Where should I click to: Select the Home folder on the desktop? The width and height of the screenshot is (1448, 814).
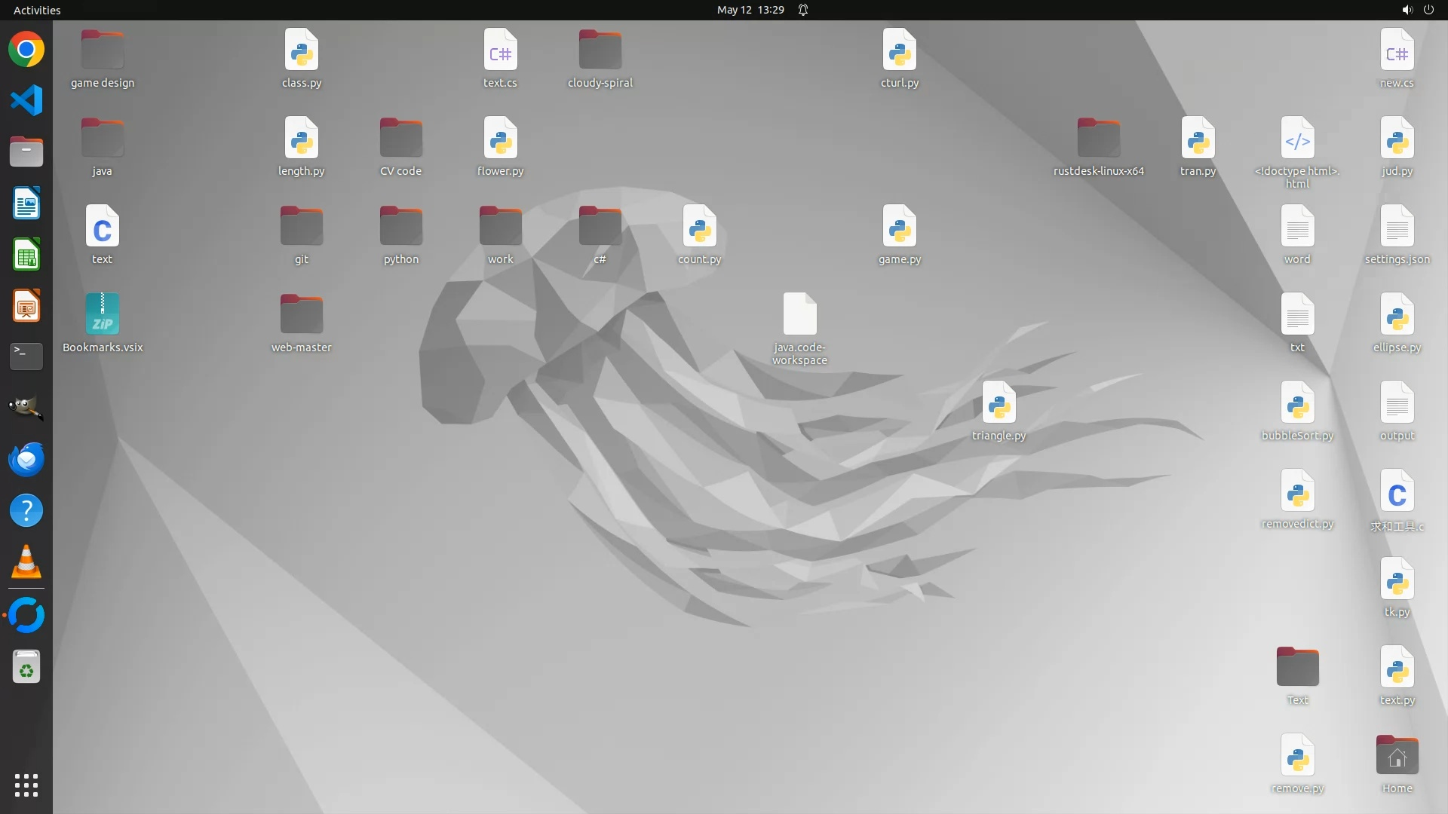pos(1397,756)
